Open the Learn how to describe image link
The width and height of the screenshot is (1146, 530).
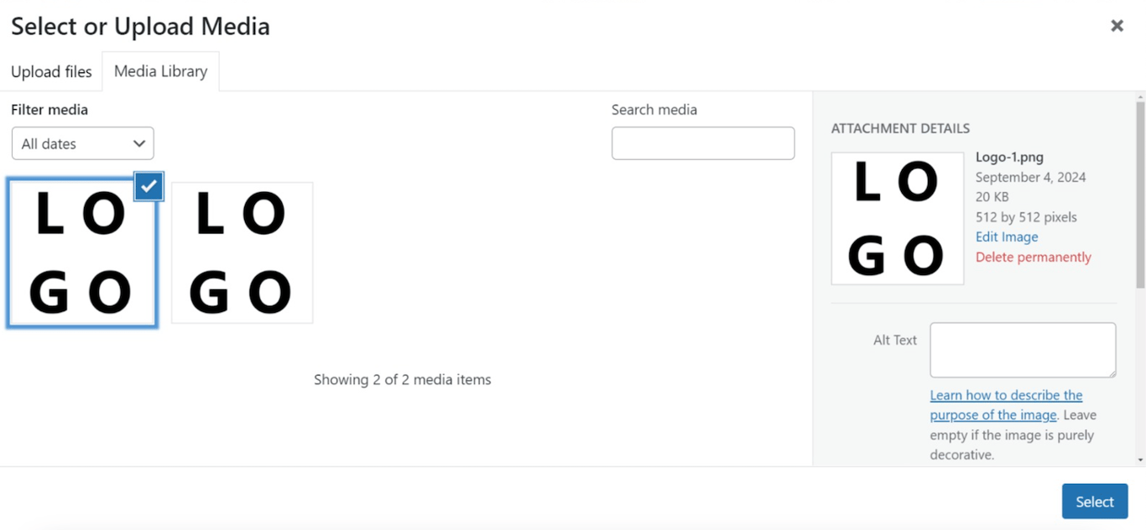pos(1006,395)
